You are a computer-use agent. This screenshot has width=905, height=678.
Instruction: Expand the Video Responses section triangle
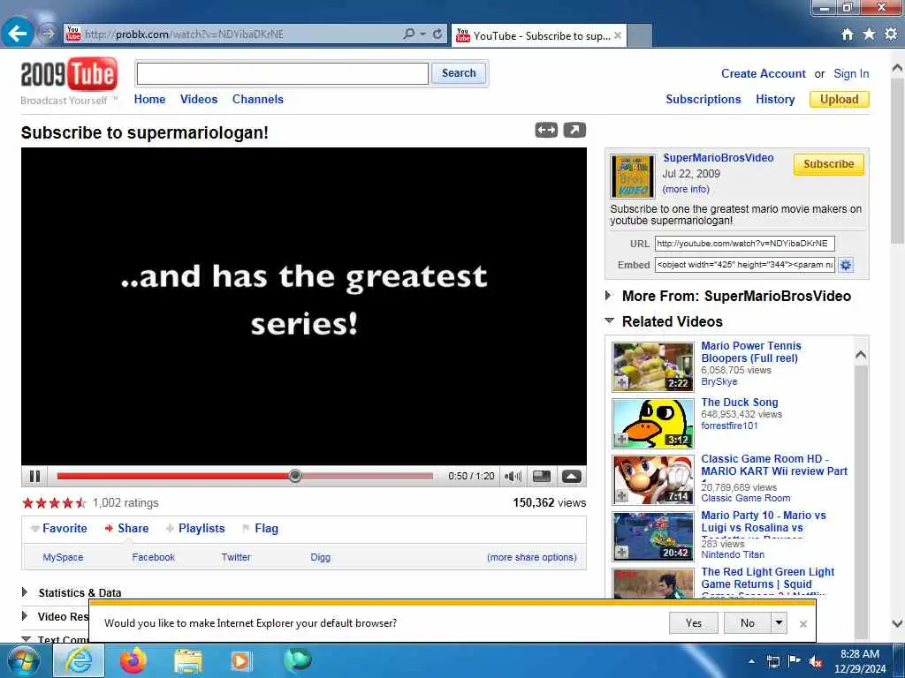(25, 615)
